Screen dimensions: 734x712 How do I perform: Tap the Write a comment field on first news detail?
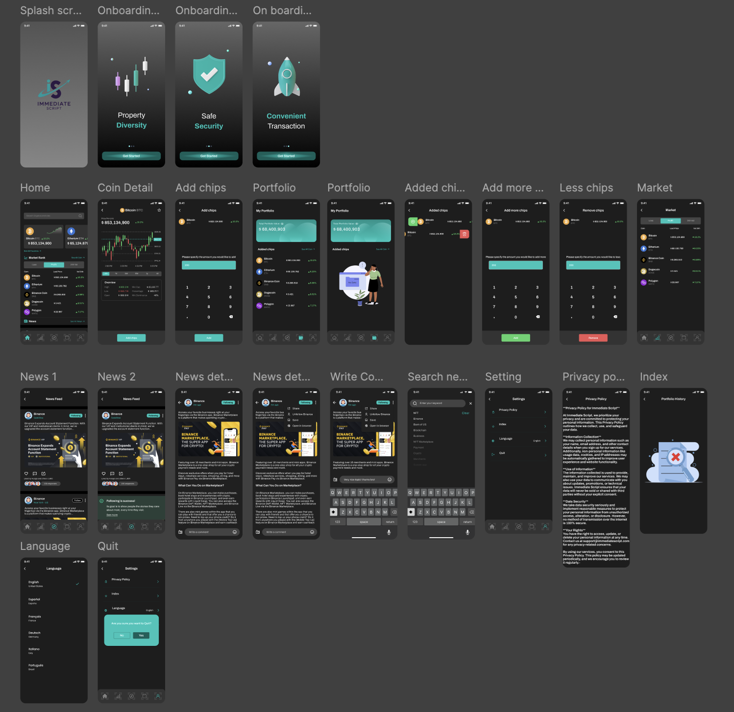212,532
